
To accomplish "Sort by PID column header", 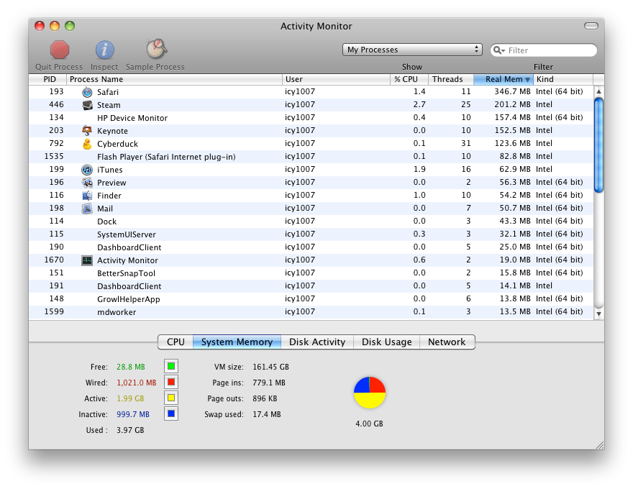I will coord(47,79).
